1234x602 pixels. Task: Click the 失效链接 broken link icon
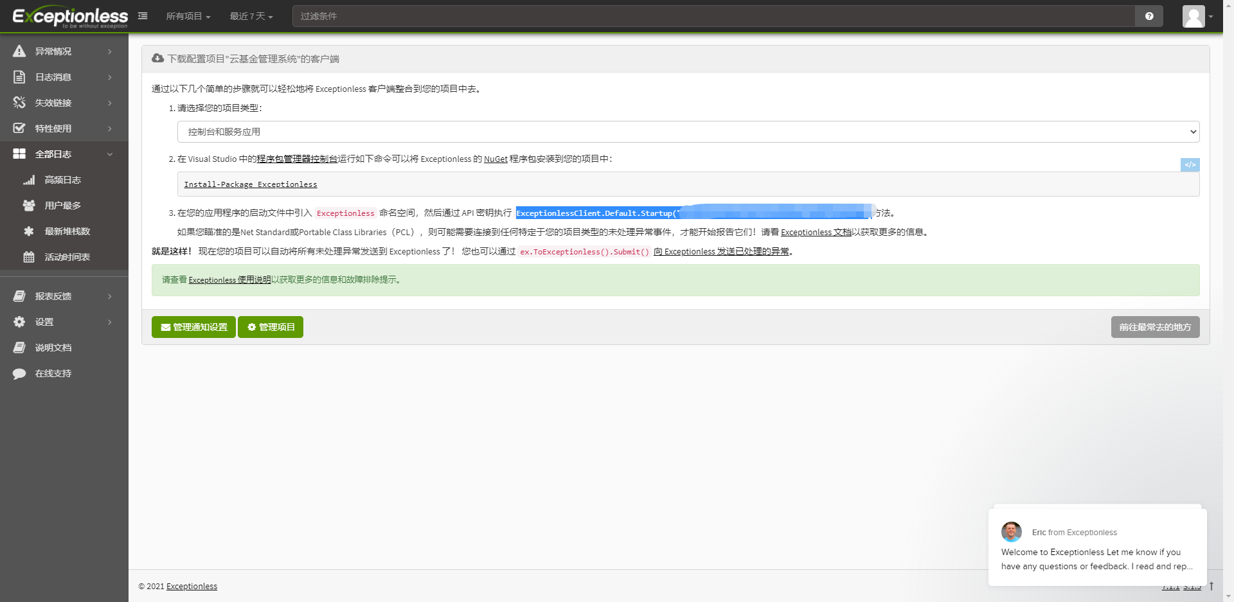pos(19,103)
